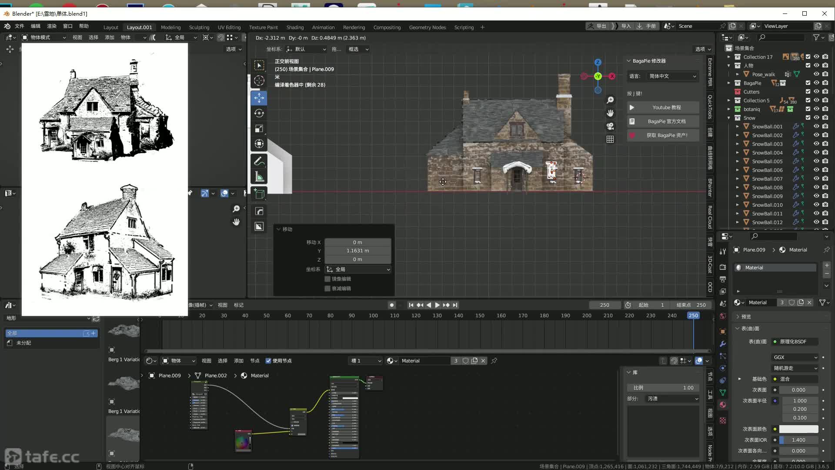Open the 文件 menu
The height and width of the screenshot is (470, 835).
20,26
